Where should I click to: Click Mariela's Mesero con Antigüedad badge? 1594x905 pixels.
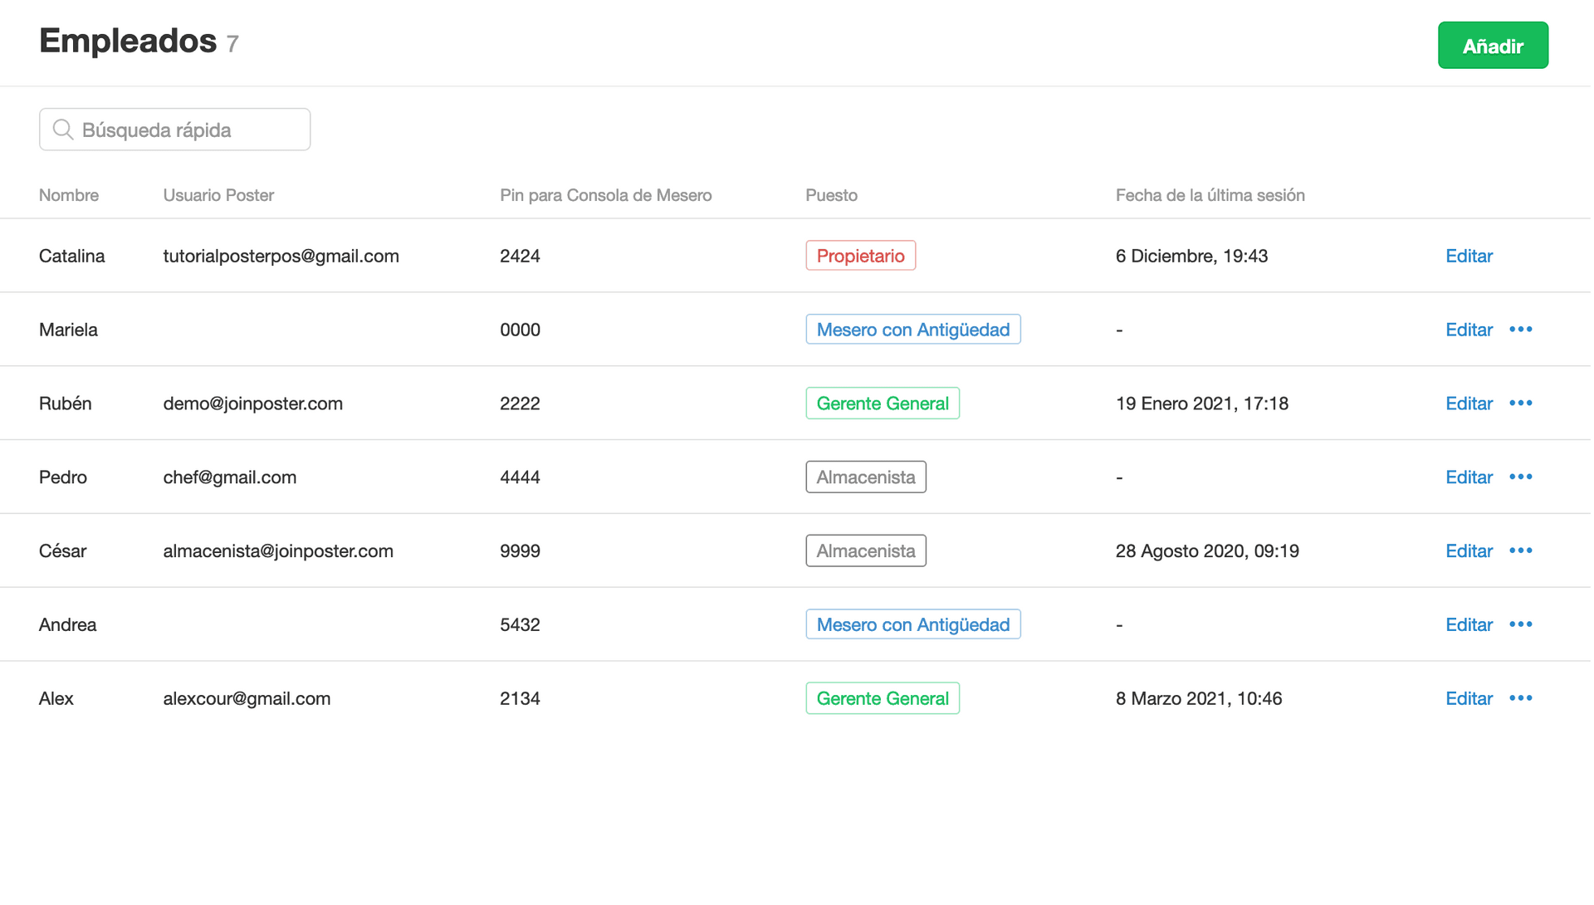(x=912, y=330)
